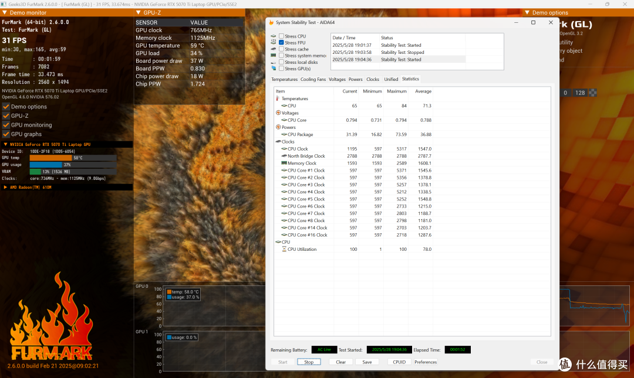Click the thermometer icon of Temperatures group
634x378 pixels.
click(x=278, y=98)
